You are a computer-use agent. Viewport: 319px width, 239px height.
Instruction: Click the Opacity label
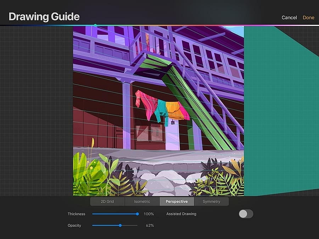[74, 226]
